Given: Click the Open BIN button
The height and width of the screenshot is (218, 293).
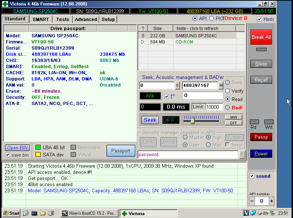Looking at the screenshot, I should [x=17, y=148].
